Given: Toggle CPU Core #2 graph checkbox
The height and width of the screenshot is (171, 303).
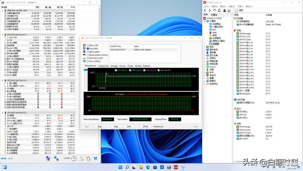Looking at the screenshot, I should 130,70.
